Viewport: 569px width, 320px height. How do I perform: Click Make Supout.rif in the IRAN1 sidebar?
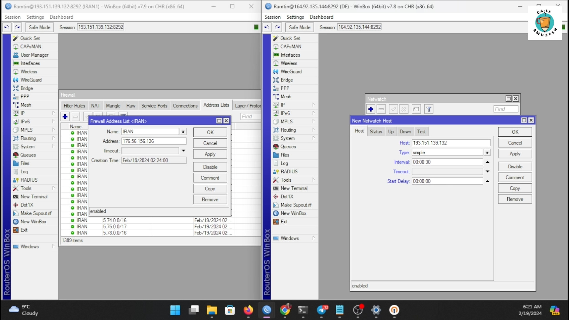(36, 213)
